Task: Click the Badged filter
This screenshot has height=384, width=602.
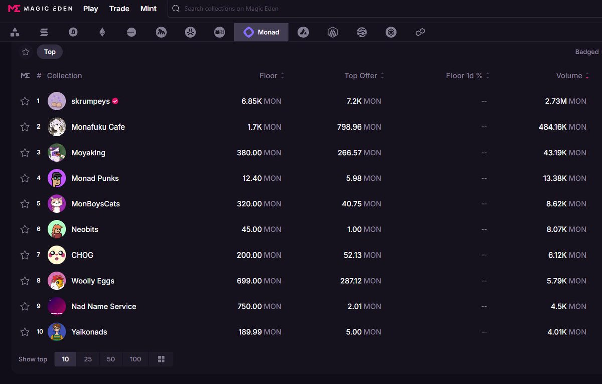Action: (587, 52)
